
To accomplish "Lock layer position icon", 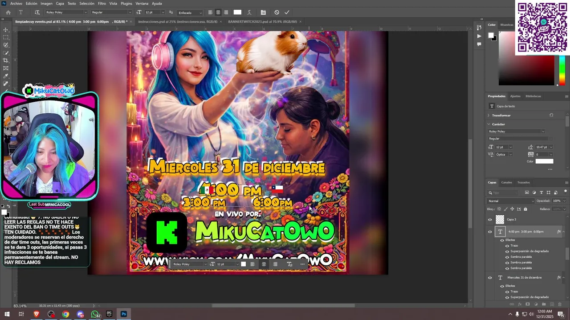I will 512,209.
